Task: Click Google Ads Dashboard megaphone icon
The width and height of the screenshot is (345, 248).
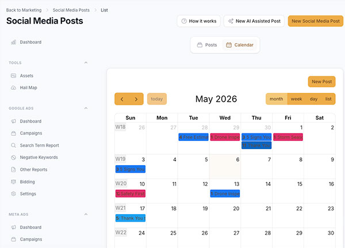Action: click(x=13, y=121)
